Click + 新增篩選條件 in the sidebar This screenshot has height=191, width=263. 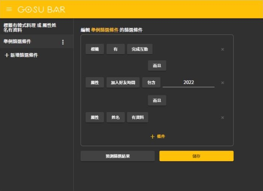pos(21,55)
